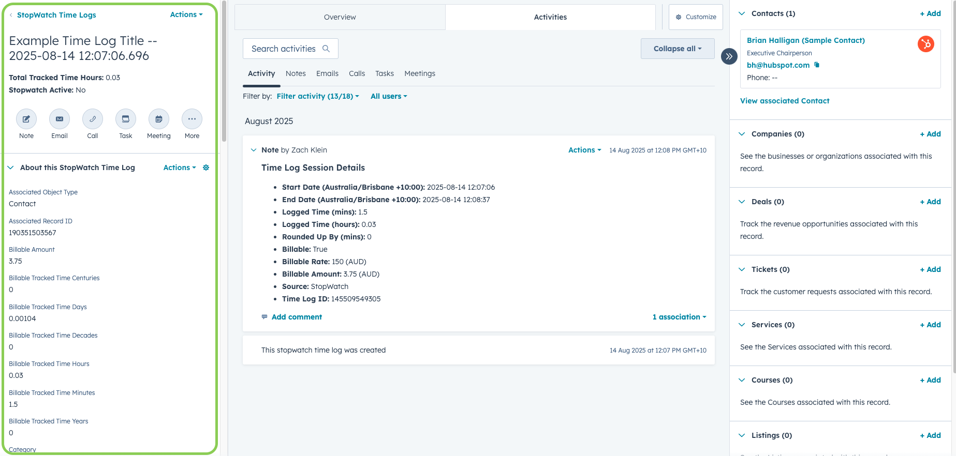The height and width of the screenshot is (456, 956).
Task: Collapse the Tickets (0) section
Action: click(x=742, y=269)
